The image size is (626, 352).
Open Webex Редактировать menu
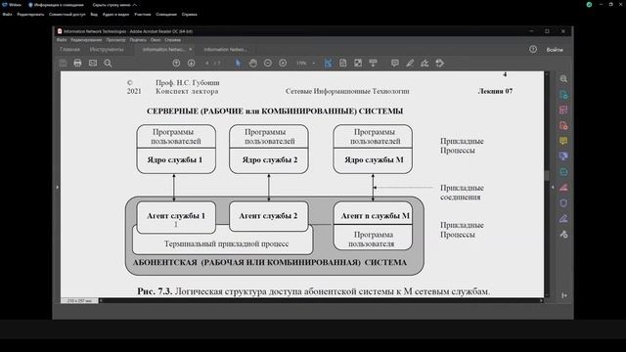[x=30, y=15]
